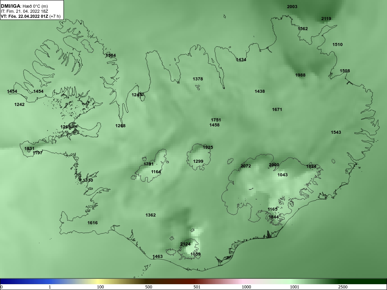
Task: Click the 1059 value label
Action: click(195, 254)
